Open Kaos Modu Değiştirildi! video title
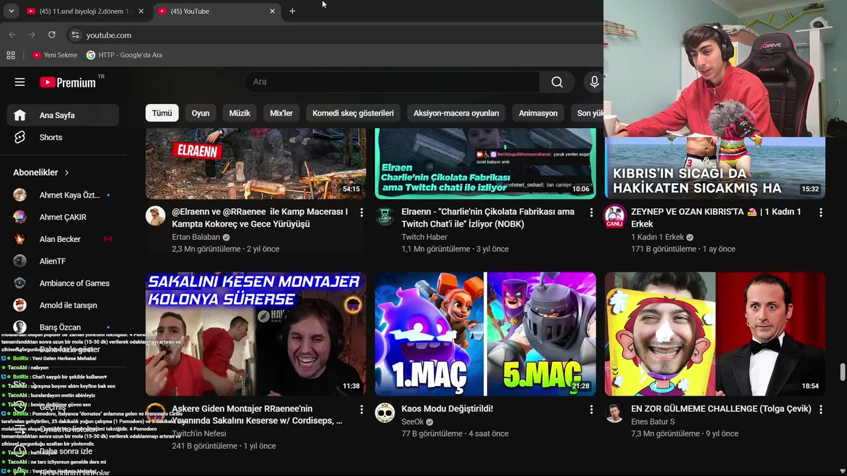The width and height of the screenshot is (847, 476). pyautogui.click(x=447, y=409)
